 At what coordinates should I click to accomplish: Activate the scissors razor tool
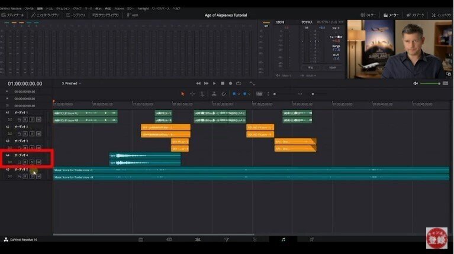(x=214, y=93)
